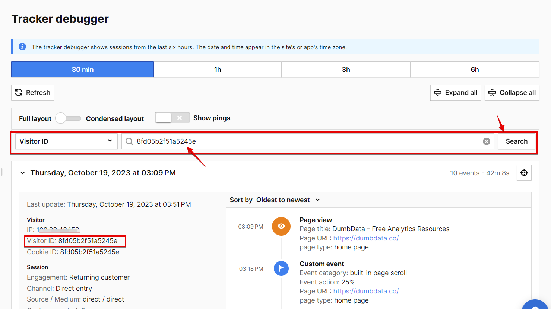Click the magnifier icon inside the search box
The width and height of the screenshot is (551, 309).
tap(129, 141)
